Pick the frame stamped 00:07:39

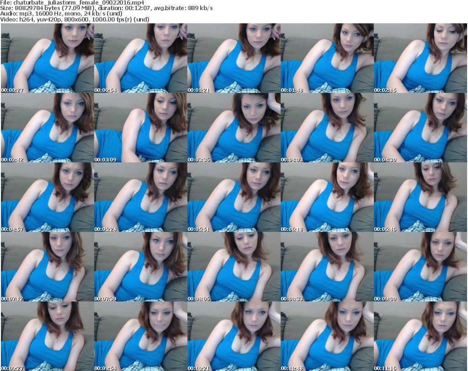pos(141,267)
